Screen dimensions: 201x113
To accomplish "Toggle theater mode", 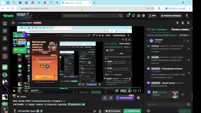I will pos(135,91).
